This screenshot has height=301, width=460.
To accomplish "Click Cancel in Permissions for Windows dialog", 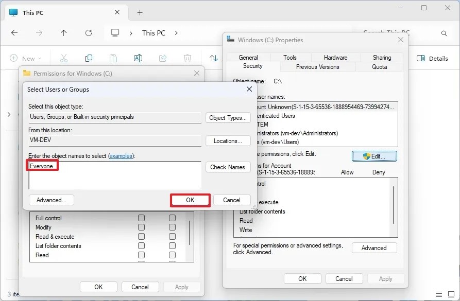I will 140,287.
